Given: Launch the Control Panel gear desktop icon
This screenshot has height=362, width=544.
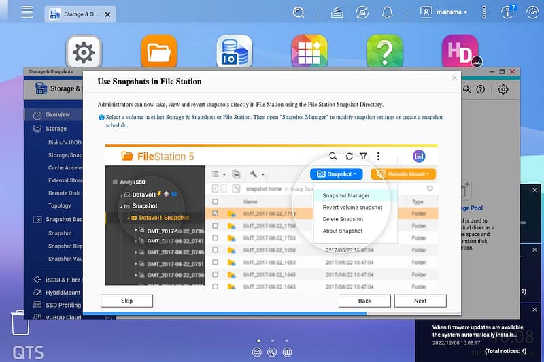Looking at the screenshot, I should pos(84,52).
